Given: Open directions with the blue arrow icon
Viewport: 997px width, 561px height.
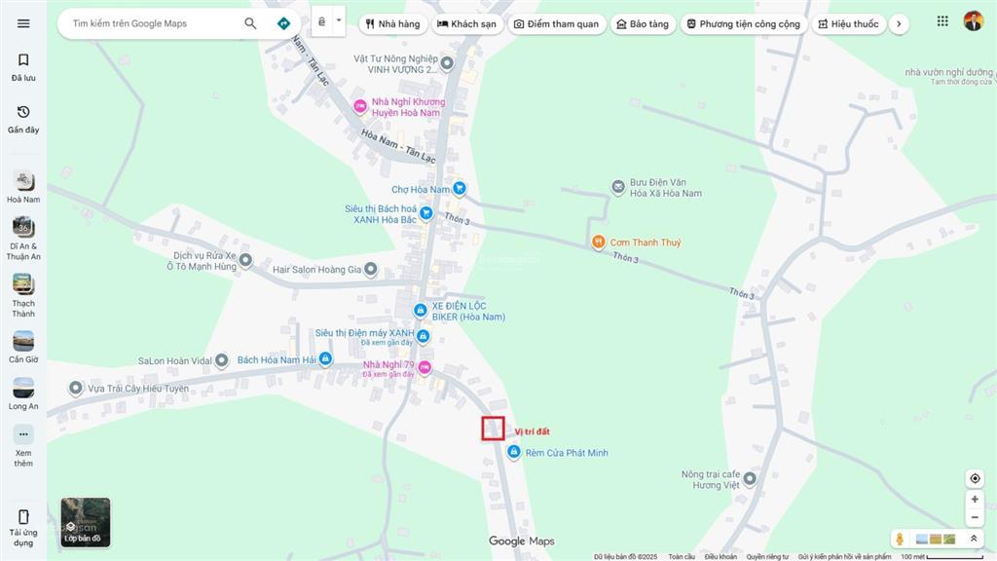Looking at the screenshot, I should click(x=283, y=23).
